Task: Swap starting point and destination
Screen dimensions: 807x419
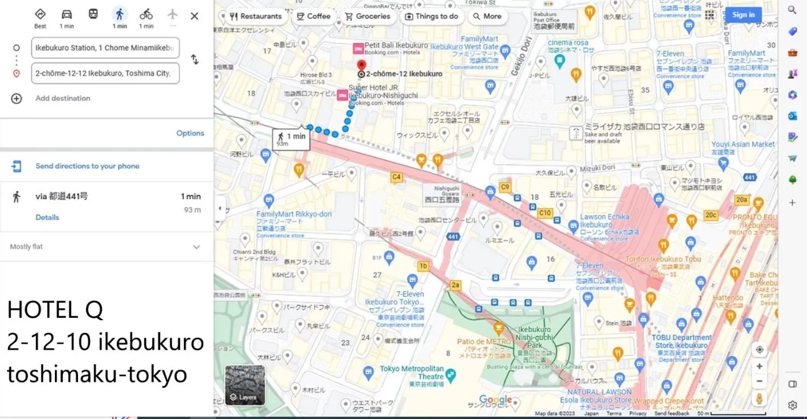Action: 194,60
